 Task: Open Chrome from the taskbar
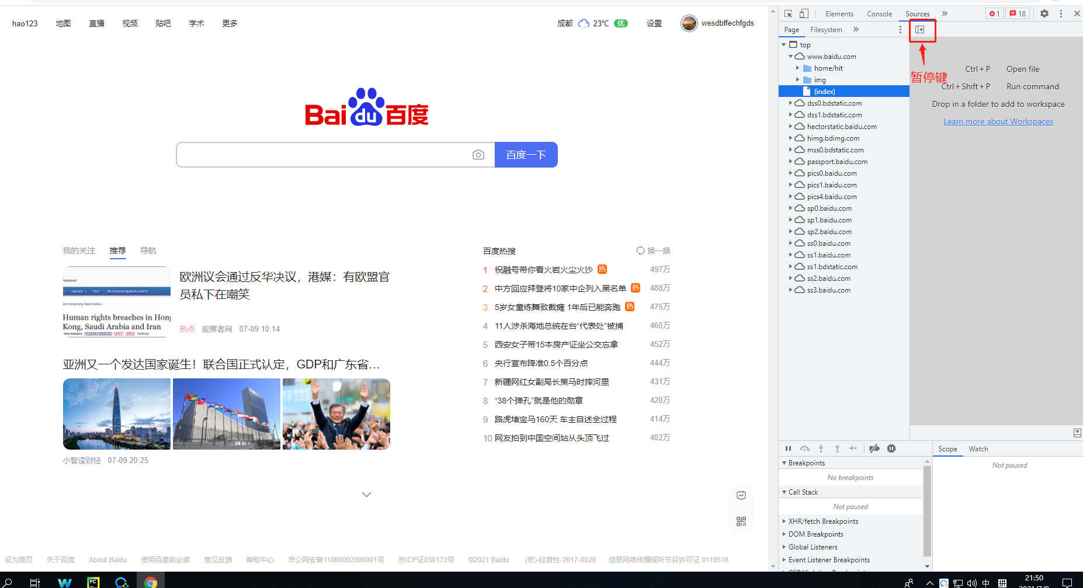pos(151,582)
